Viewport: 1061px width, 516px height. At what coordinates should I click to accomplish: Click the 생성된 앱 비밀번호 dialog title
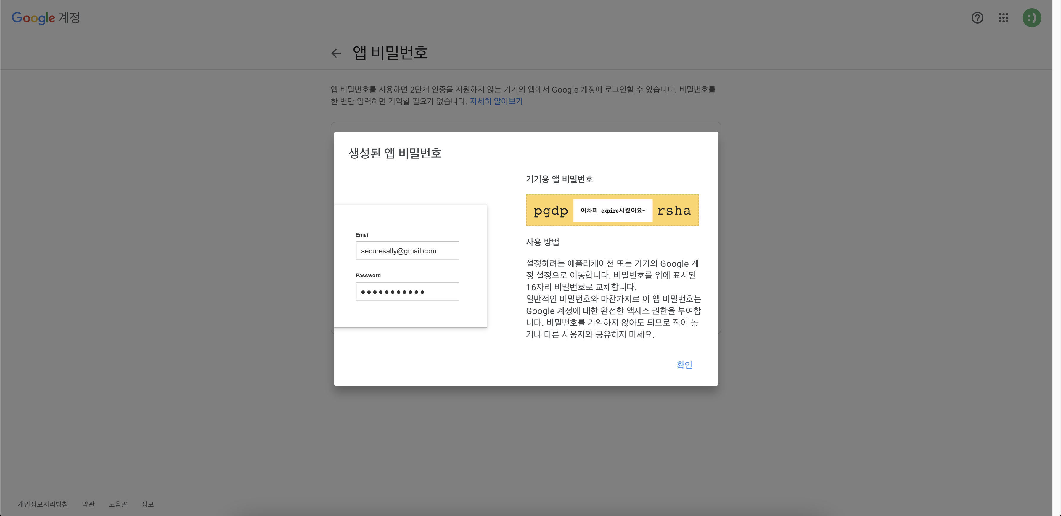point(396,153)
